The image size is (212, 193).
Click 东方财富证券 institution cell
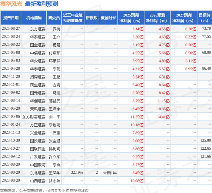coord(34,117)
